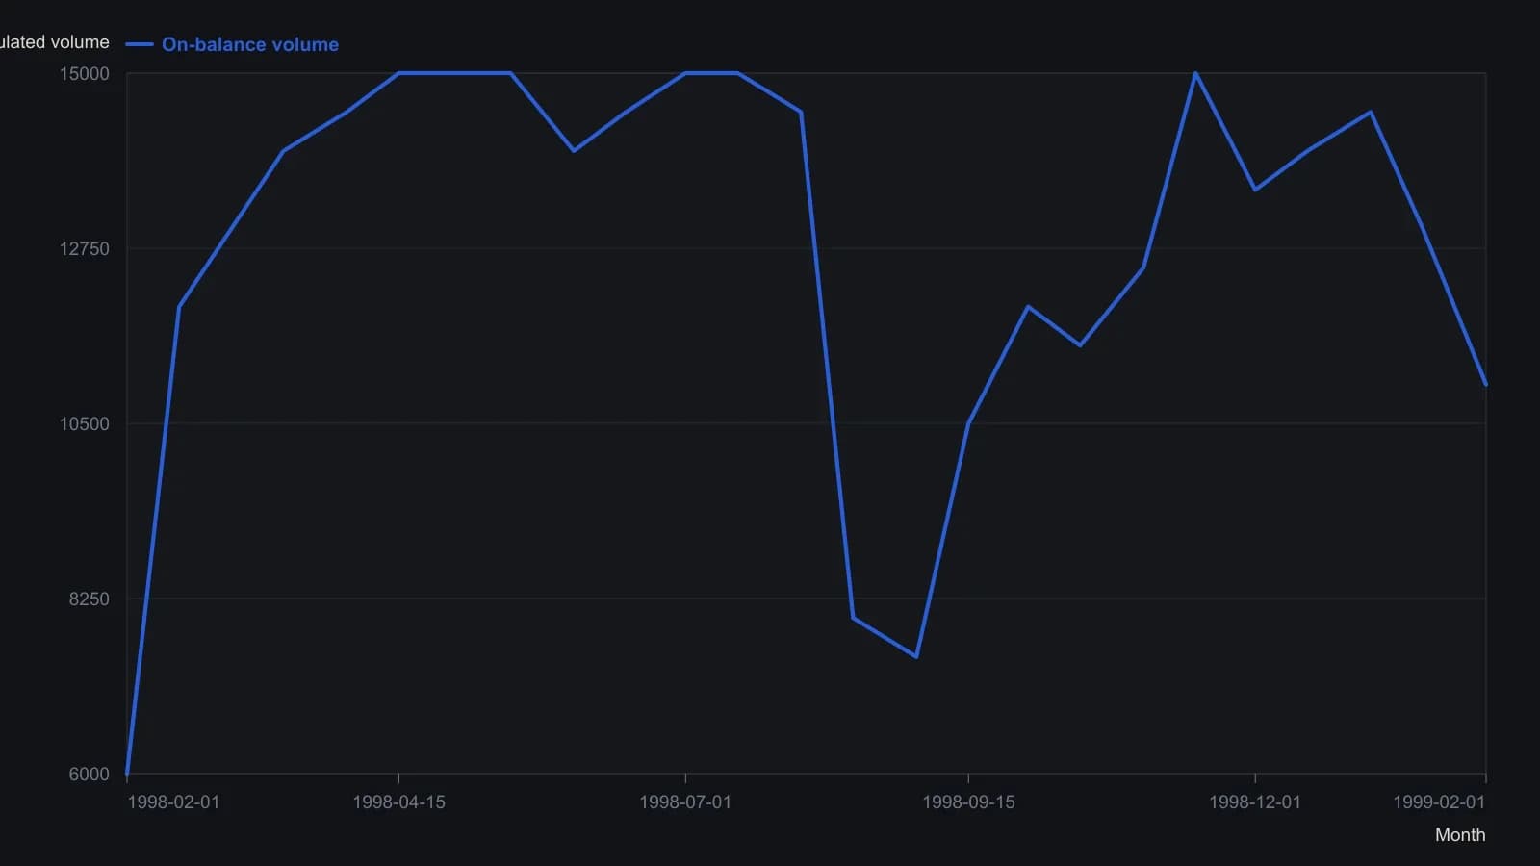Click the 1998-07-01 x-axis date label

(x=685, y=802)
